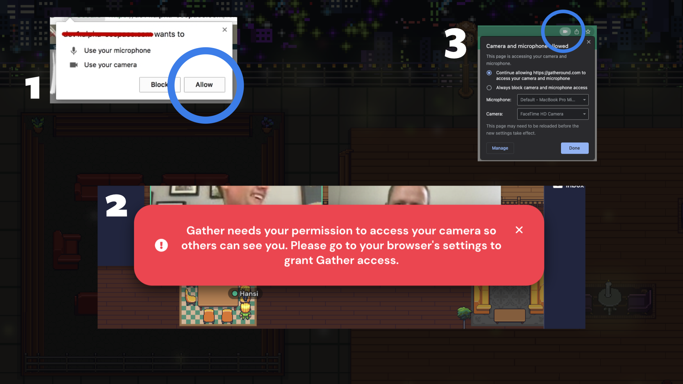Close the permission request prompt
The height and width of the screenshot is (384, 683).
click(224, 30)
